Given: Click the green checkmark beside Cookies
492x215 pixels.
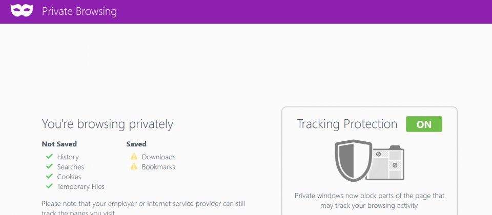Looking at the screenshot, I should coord(49,176).
